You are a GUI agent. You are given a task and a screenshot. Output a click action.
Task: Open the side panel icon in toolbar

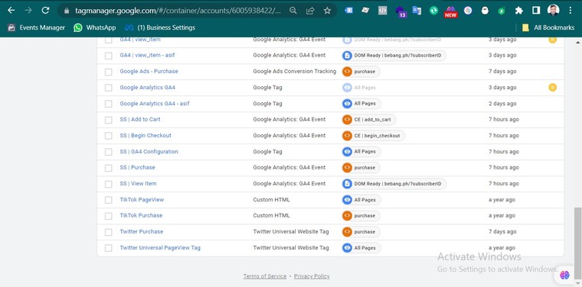(536, 11)
